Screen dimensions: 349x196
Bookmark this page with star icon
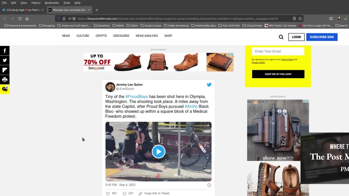coord(300,19)
